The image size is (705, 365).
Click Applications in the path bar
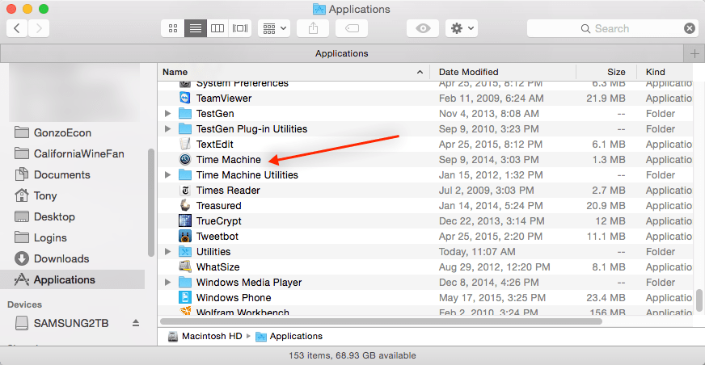[289, 336]
